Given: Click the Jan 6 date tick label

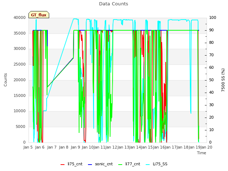Looking at the screenshot, I should click(40, 147).
